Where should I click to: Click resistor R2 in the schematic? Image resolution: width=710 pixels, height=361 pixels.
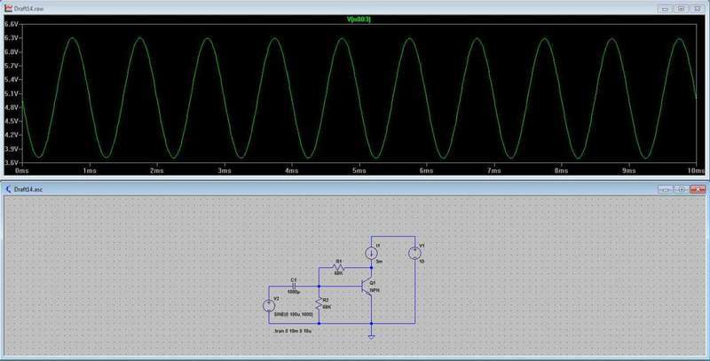(319, 304)
